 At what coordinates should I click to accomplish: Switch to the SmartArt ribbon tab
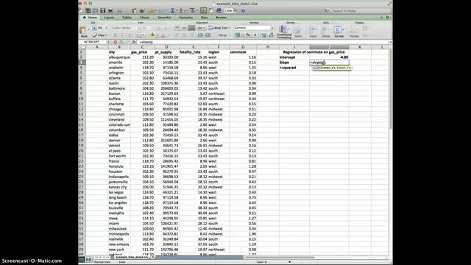164,18
